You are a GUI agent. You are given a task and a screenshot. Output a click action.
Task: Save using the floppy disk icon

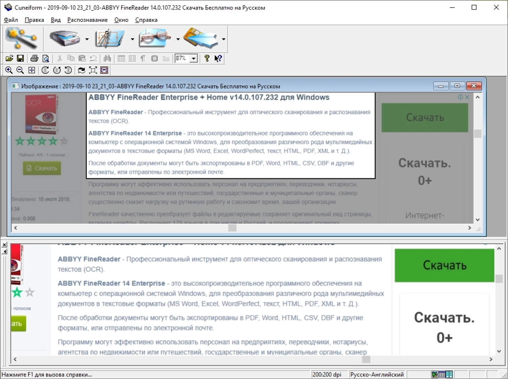pos(20,58)
